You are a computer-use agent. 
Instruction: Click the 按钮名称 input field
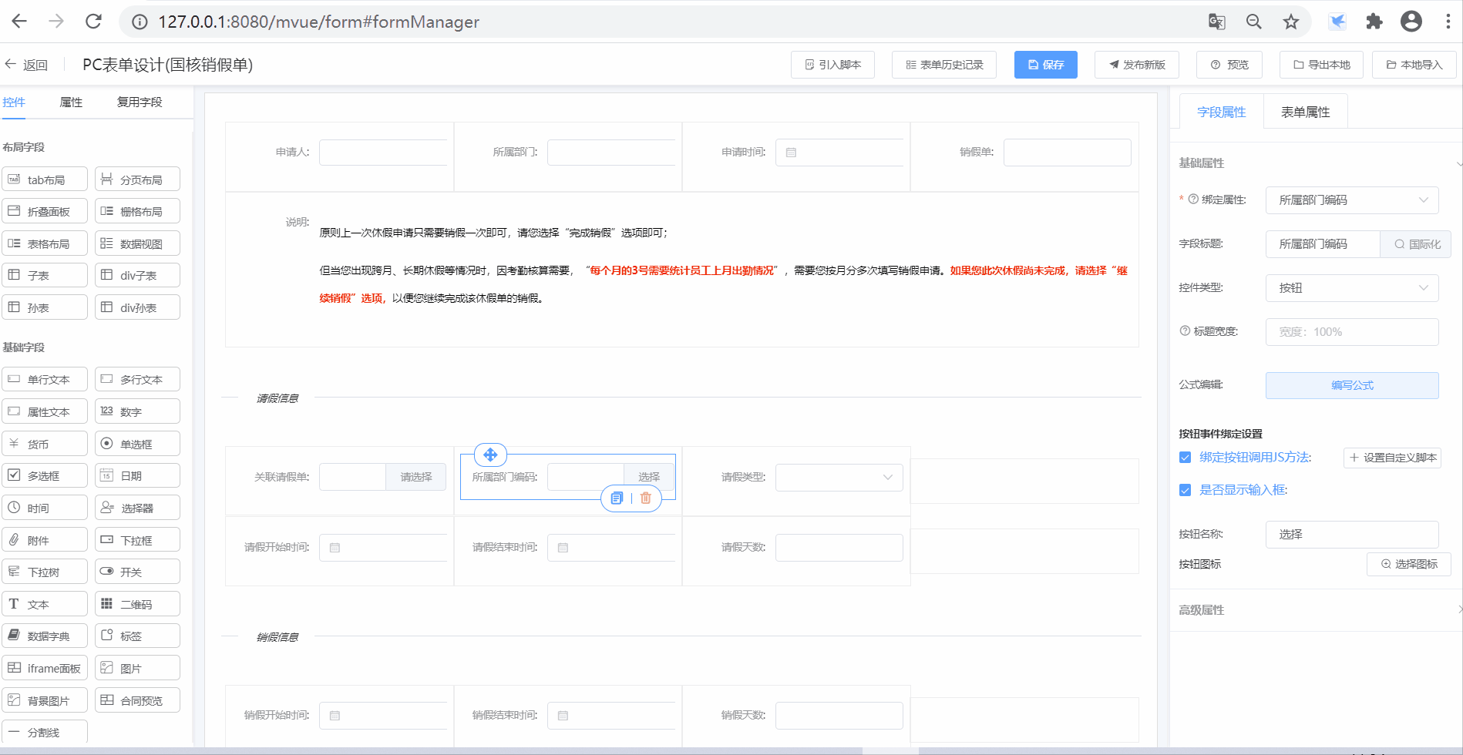tap(1352, 535)
